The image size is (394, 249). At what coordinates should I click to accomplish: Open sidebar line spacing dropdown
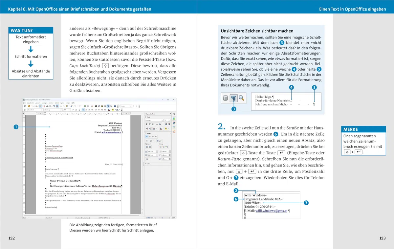[x=147, y=159]
